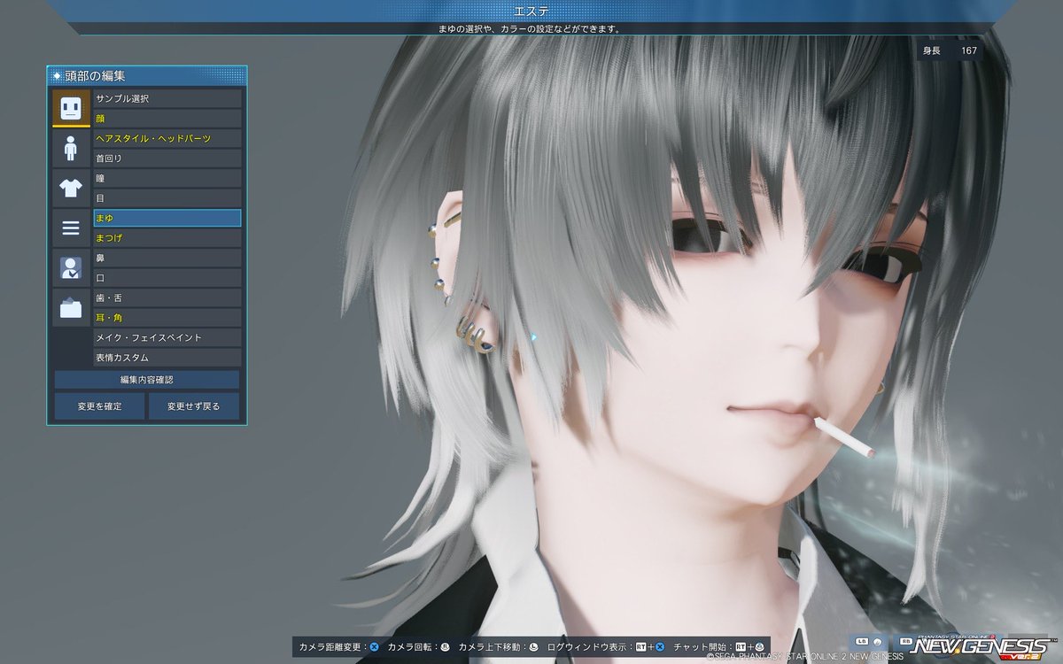Open the portrait with checkmark icon tab
The image size is (1063, 664).
coord(71,267)
